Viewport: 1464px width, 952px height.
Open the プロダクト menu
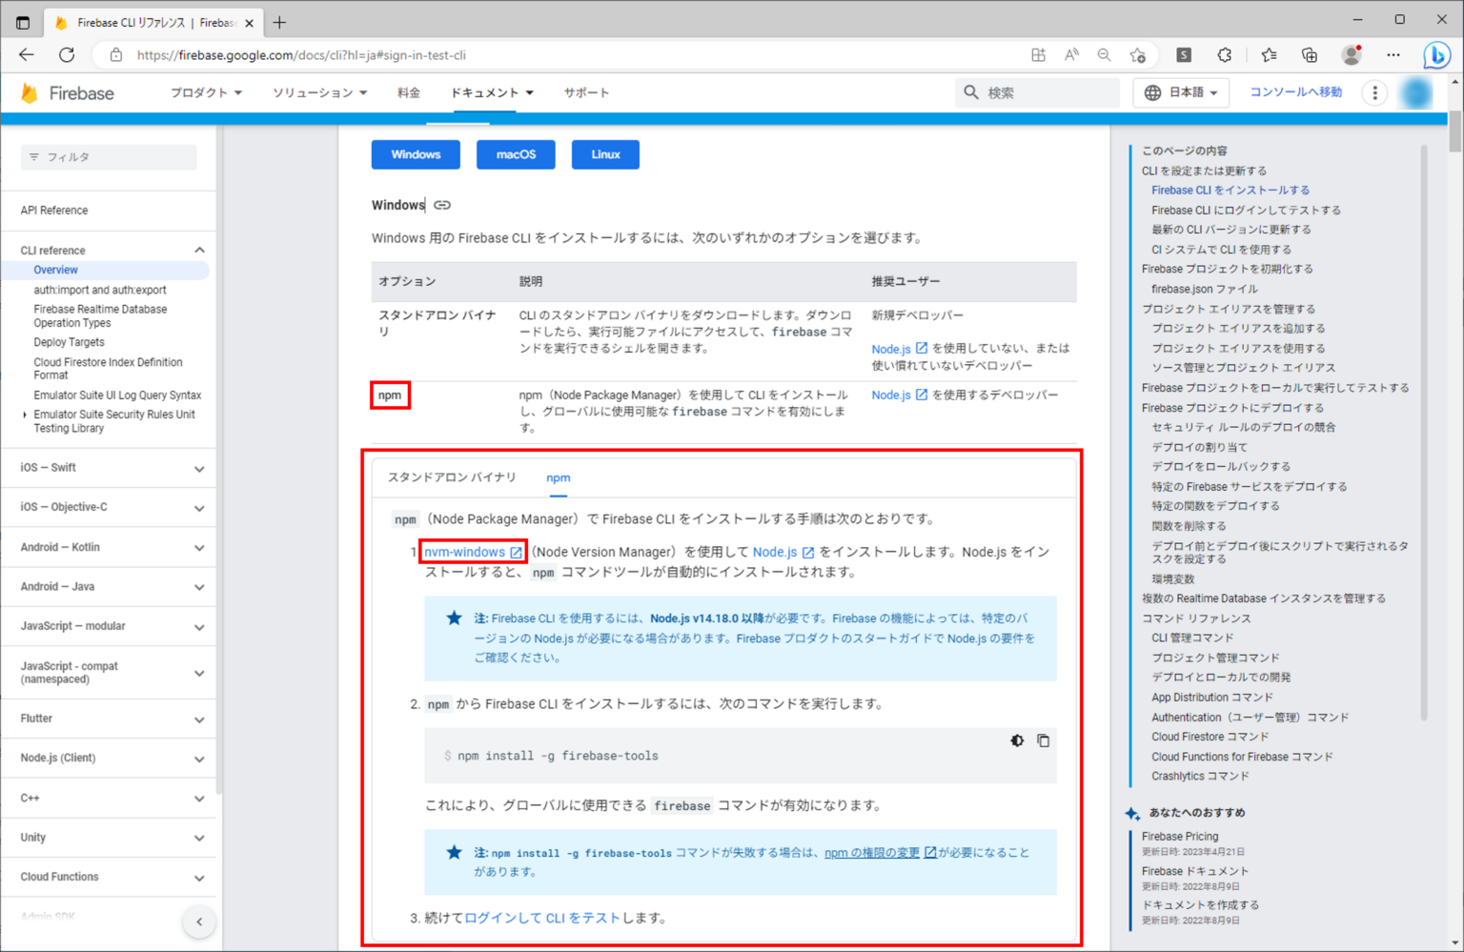[x=203, y=92]
